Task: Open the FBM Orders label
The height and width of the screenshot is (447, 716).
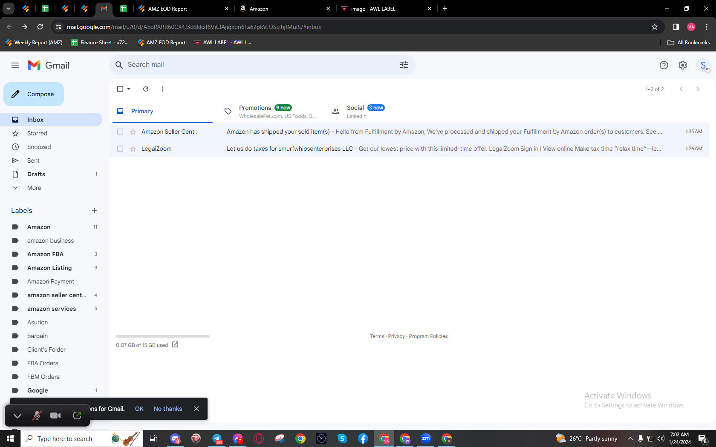Action: (51, 377)
